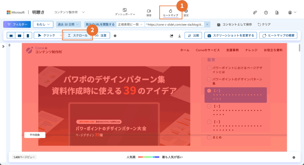The width and height of the screenshot is (304, 165).
Task: Switch to the ヒートマップ tab
Action: pyautogui.click(x=171, y=13)
